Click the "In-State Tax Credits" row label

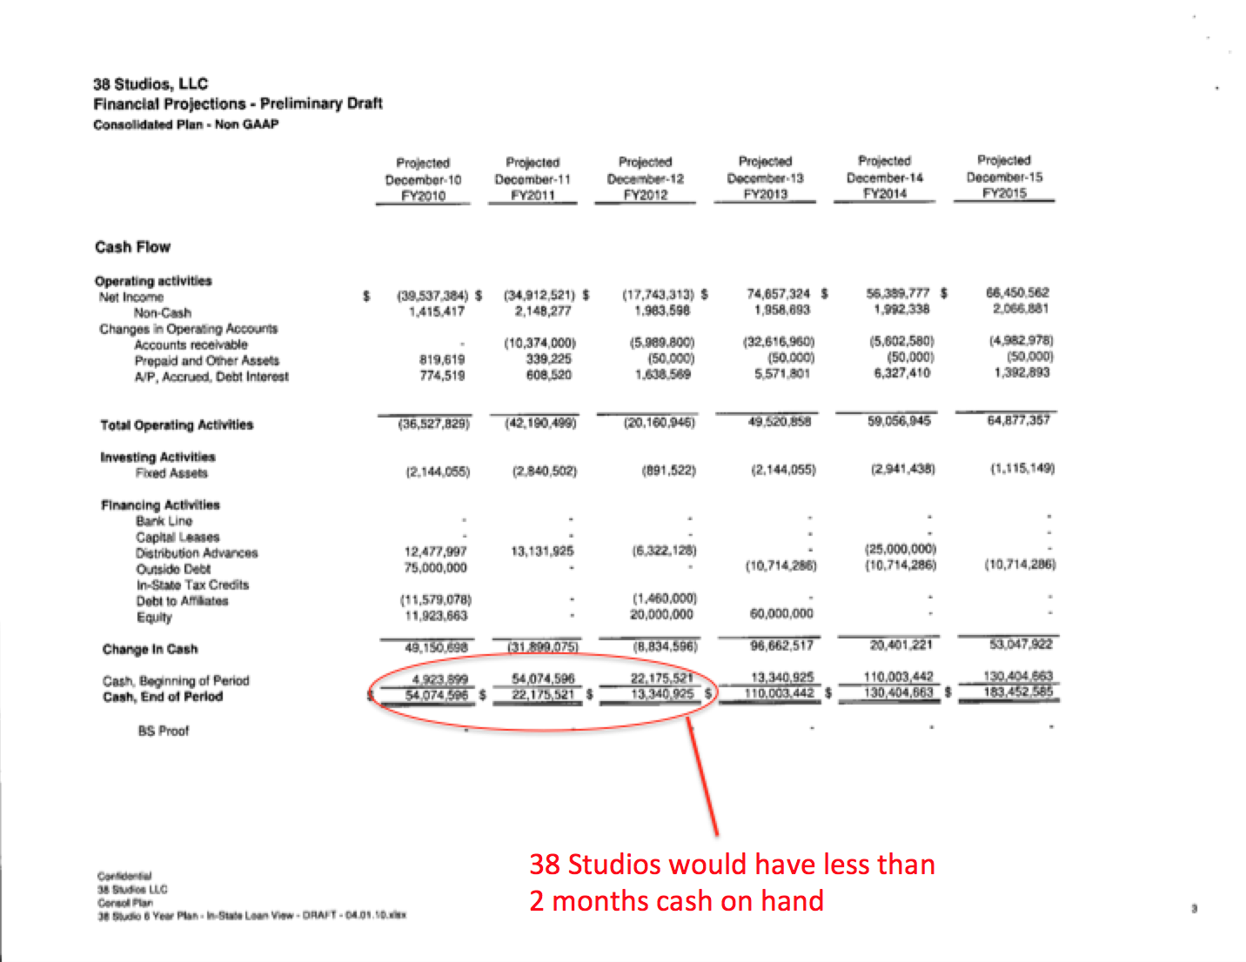click(192, 585)
